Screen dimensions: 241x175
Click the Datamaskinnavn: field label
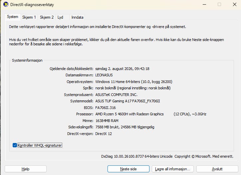coord(79,75)
